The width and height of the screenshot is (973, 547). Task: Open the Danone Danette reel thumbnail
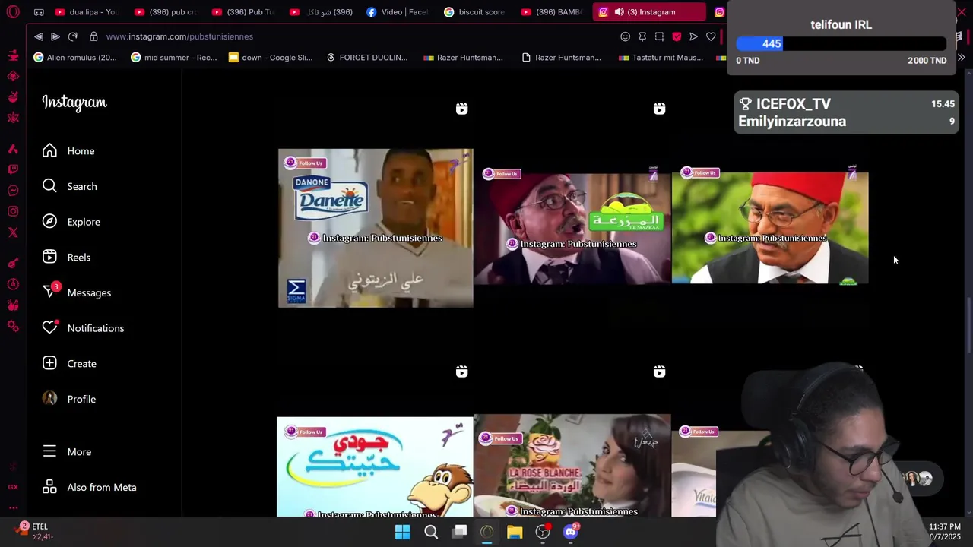click(376, 228)
